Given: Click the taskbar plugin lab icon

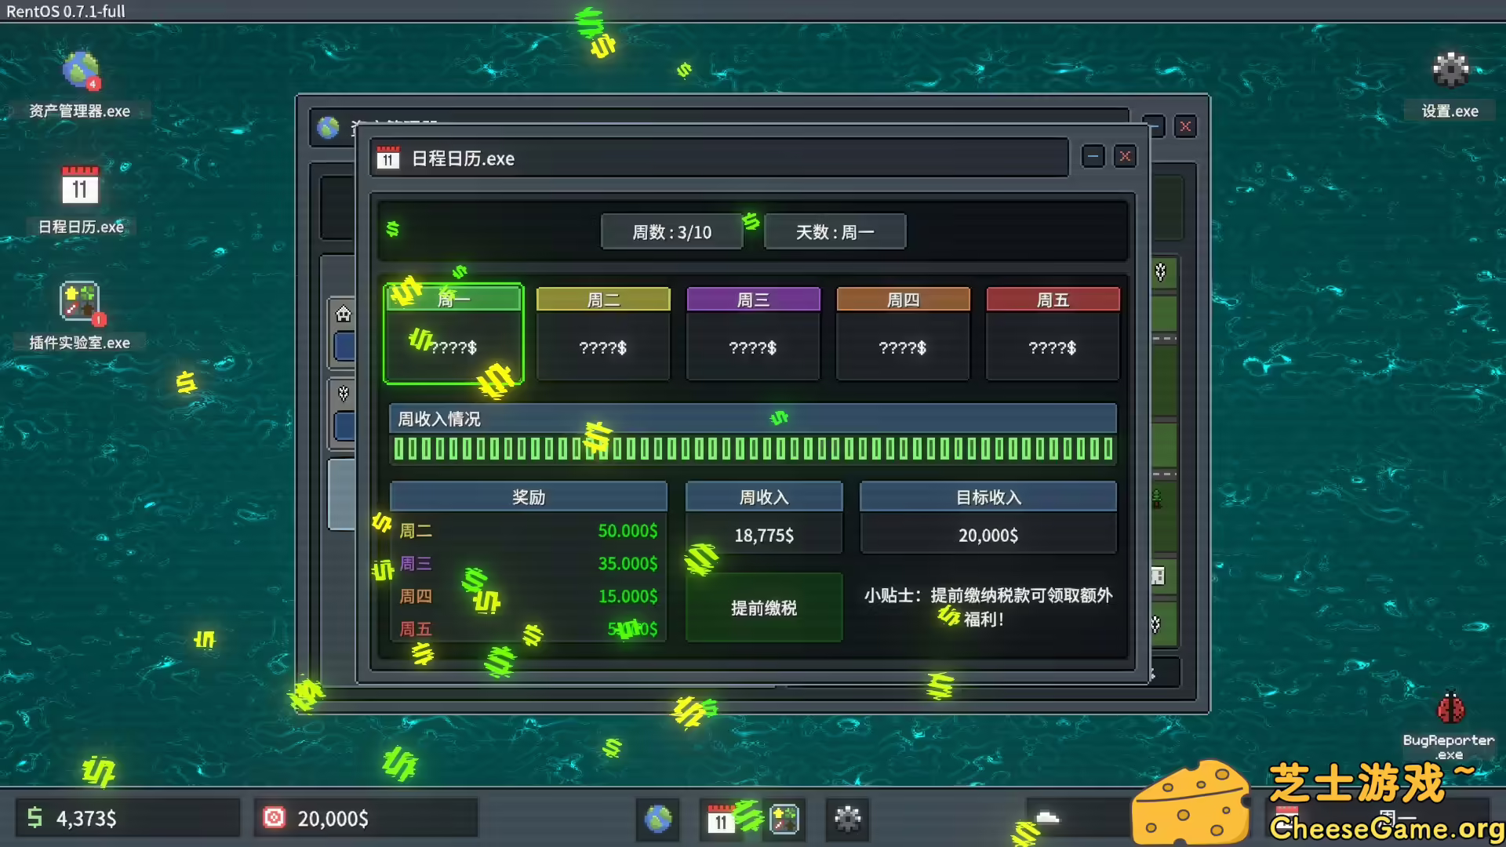Looking at the screenshot, I should (x=784, y=820).
